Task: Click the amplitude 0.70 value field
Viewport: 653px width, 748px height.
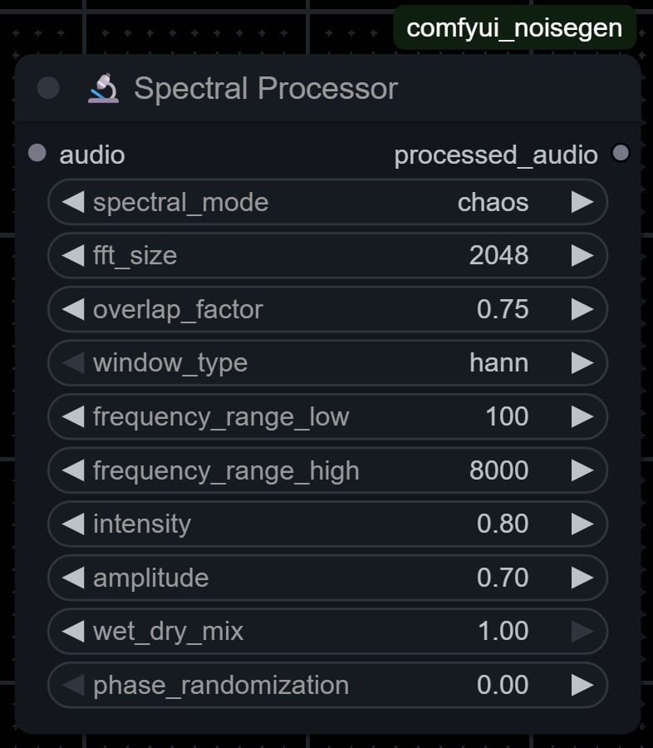Action: pos(503,578)
